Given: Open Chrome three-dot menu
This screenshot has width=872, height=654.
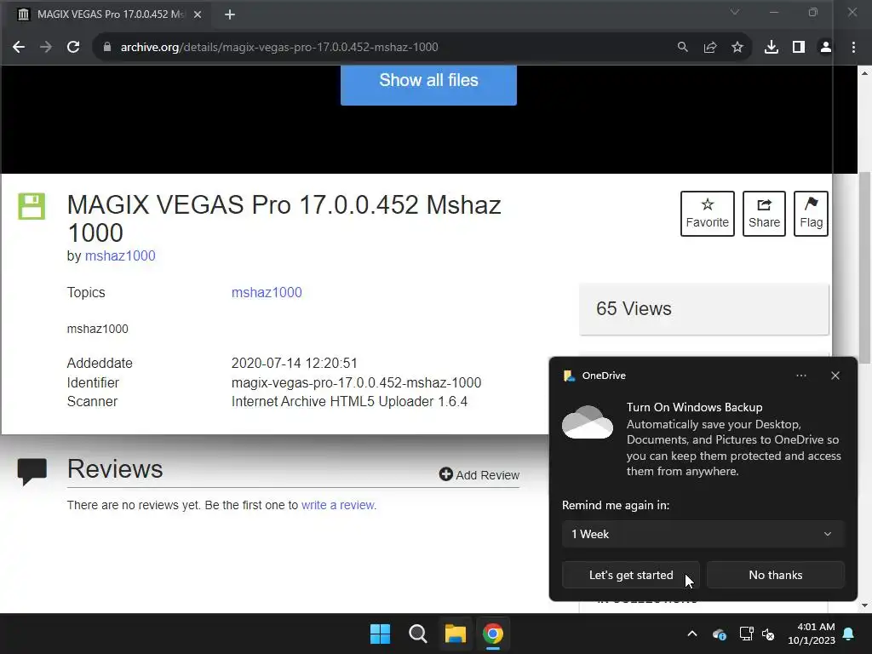Looking at the screenshot, I should pos(853,48).
